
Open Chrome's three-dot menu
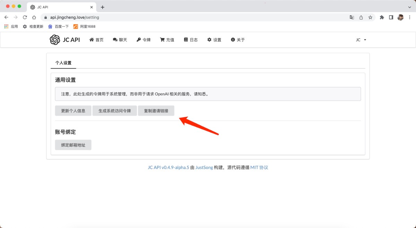pos(410,17)
